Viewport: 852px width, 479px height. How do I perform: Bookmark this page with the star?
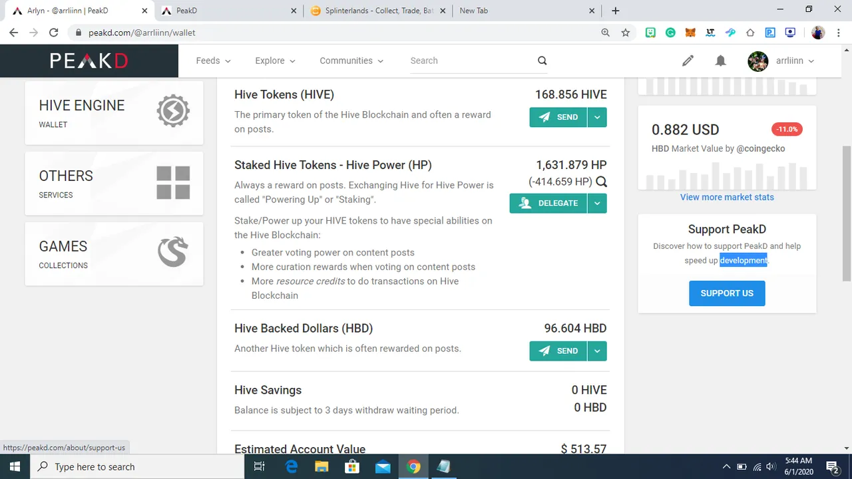pos(625,33)
